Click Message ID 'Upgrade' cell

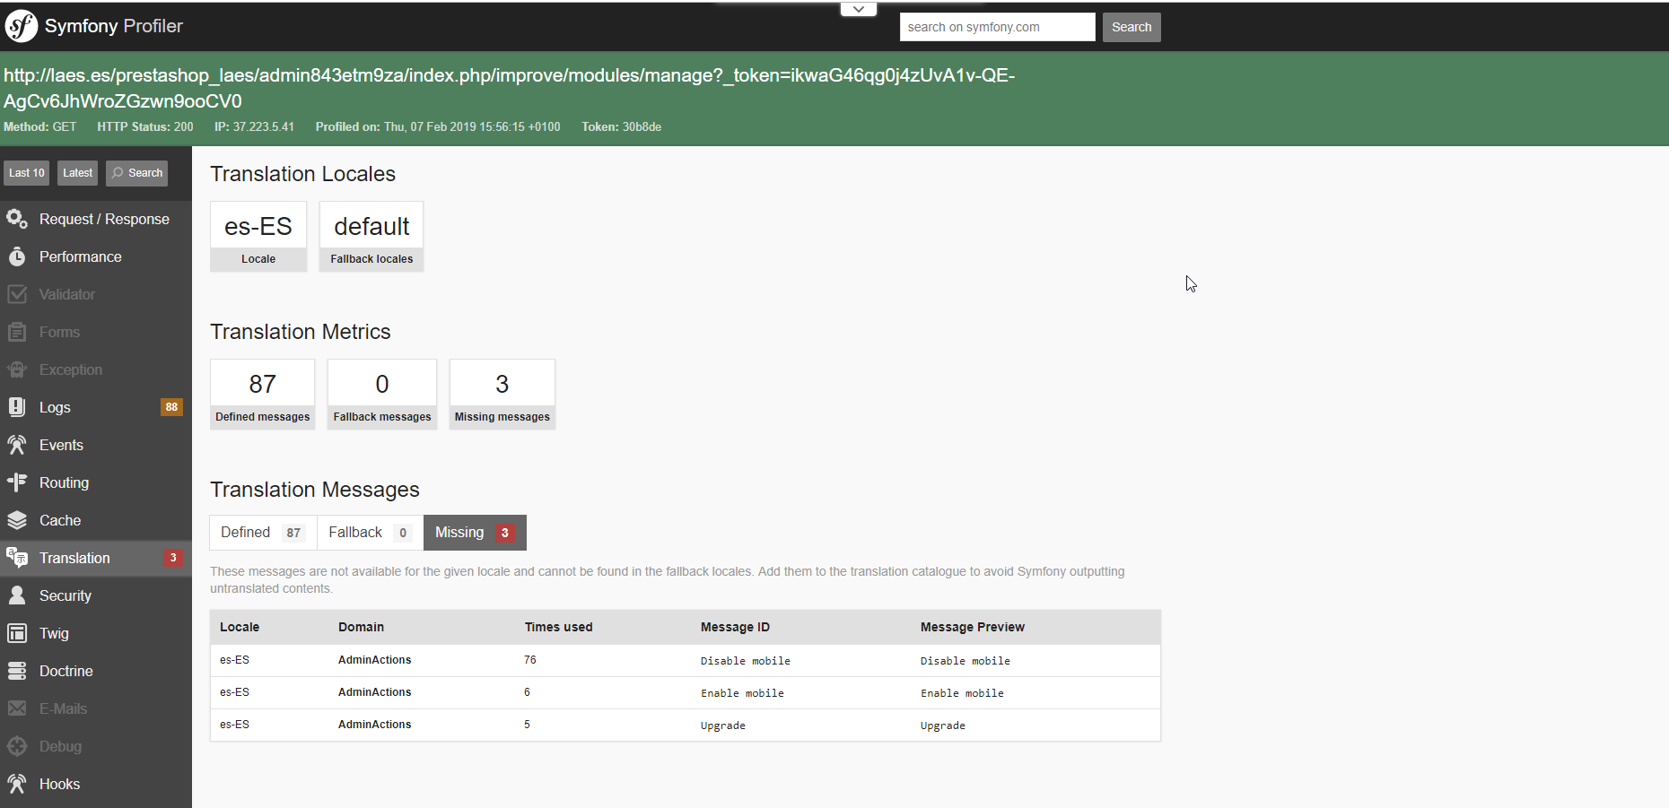(723, 725)
